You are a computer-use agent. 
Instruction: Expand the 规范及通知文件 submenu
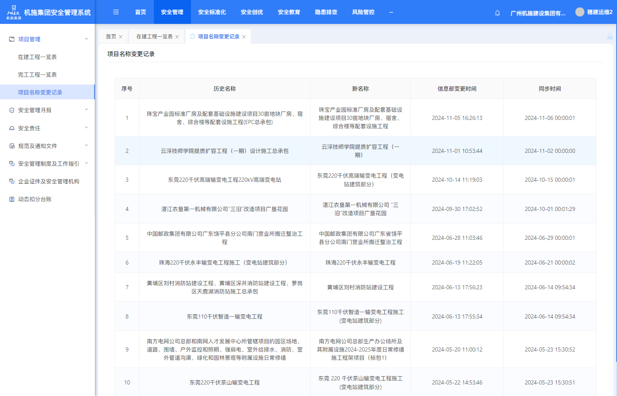pos(86,146)
